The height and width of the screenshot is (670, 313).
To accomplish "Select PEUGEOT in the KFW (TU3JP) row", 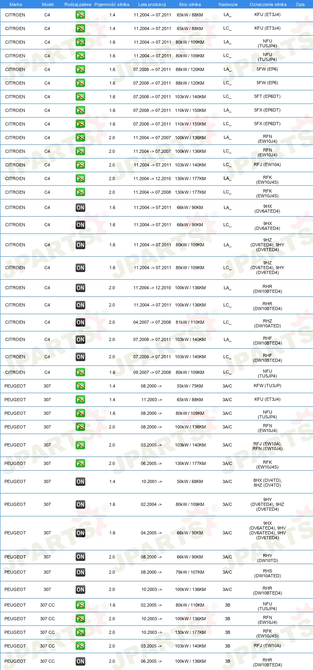I will coord(15,386).
